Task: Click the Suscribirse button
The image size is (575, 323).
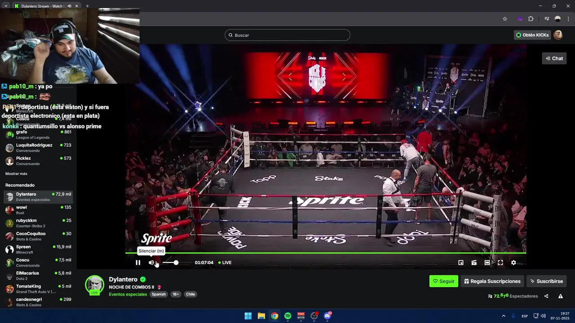Action: point(546,281)
